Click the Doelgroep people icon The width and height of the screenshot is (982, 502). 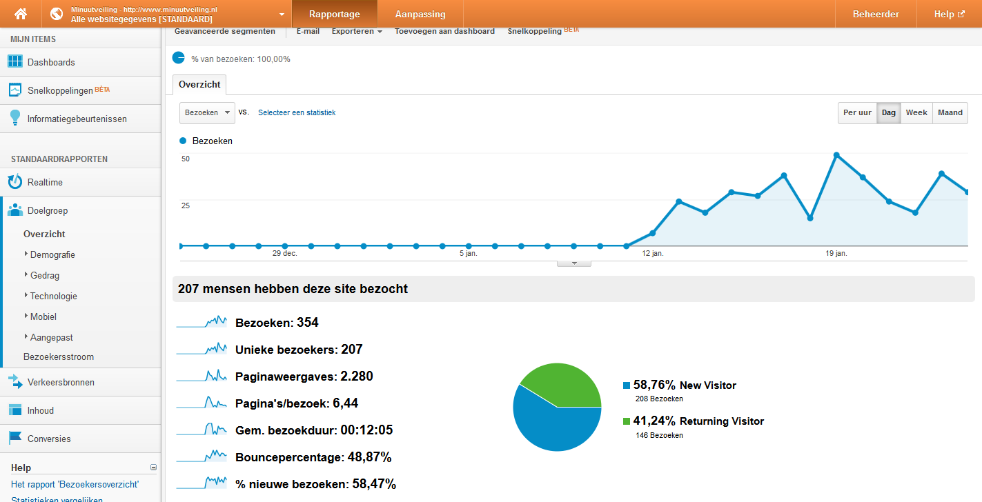pyautogui.click(x=15, y=210)
